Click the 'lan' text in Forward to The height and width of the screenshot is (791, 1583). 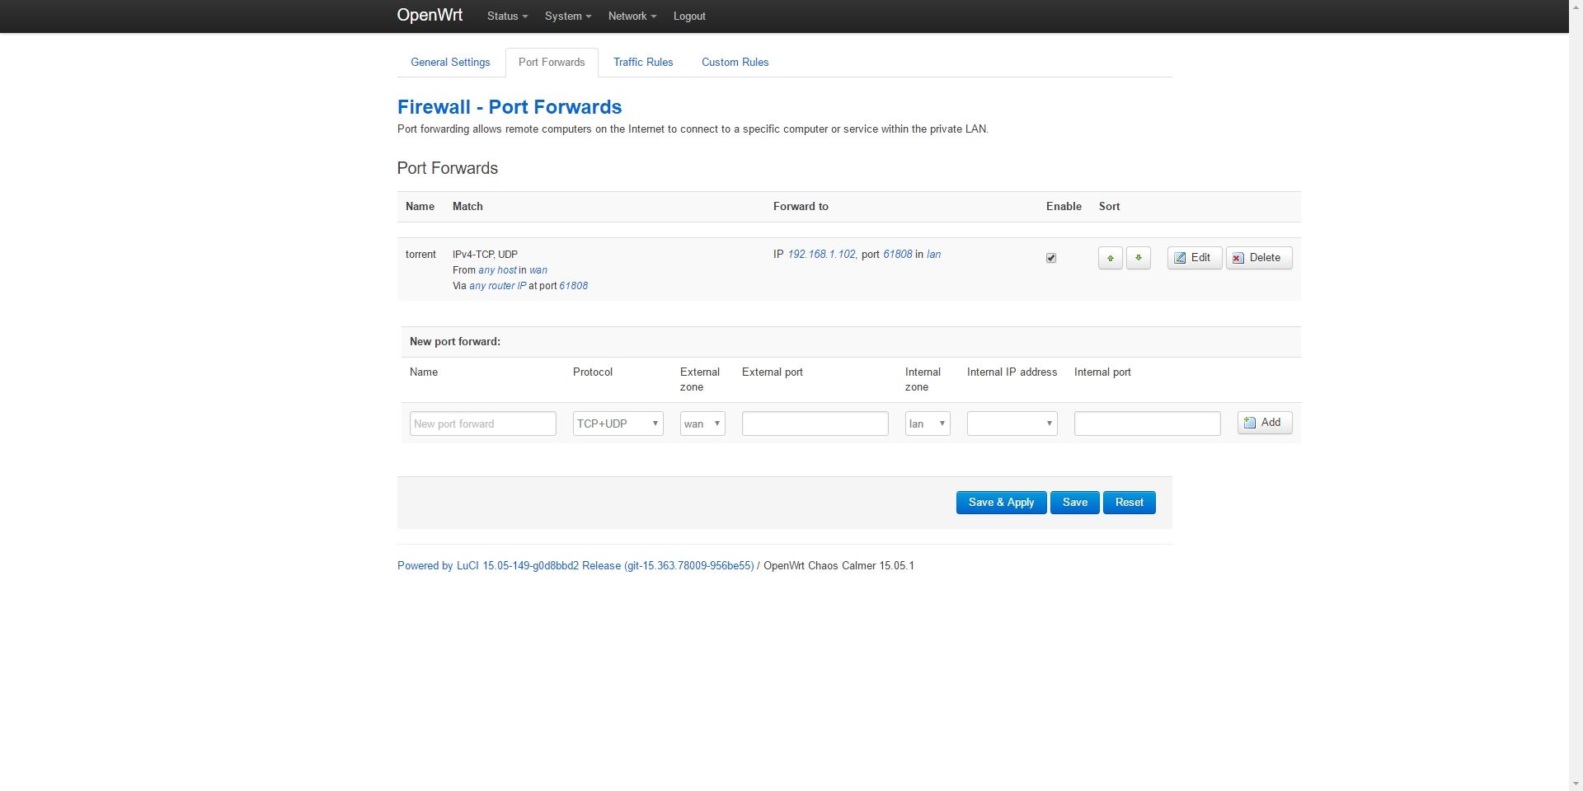click(x=933, y=255)
